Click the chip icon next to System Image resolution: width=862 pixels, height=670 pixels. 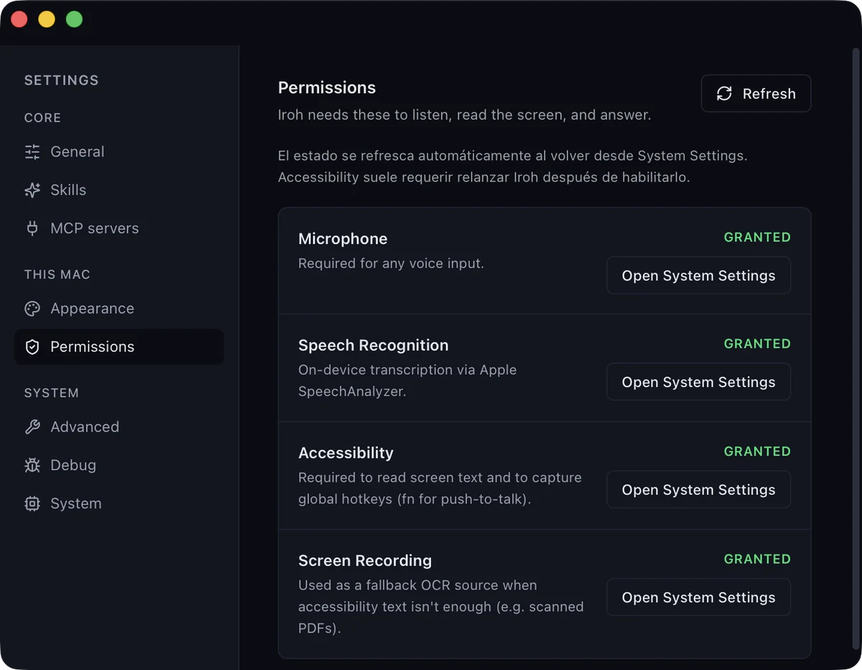pos(32,503)
